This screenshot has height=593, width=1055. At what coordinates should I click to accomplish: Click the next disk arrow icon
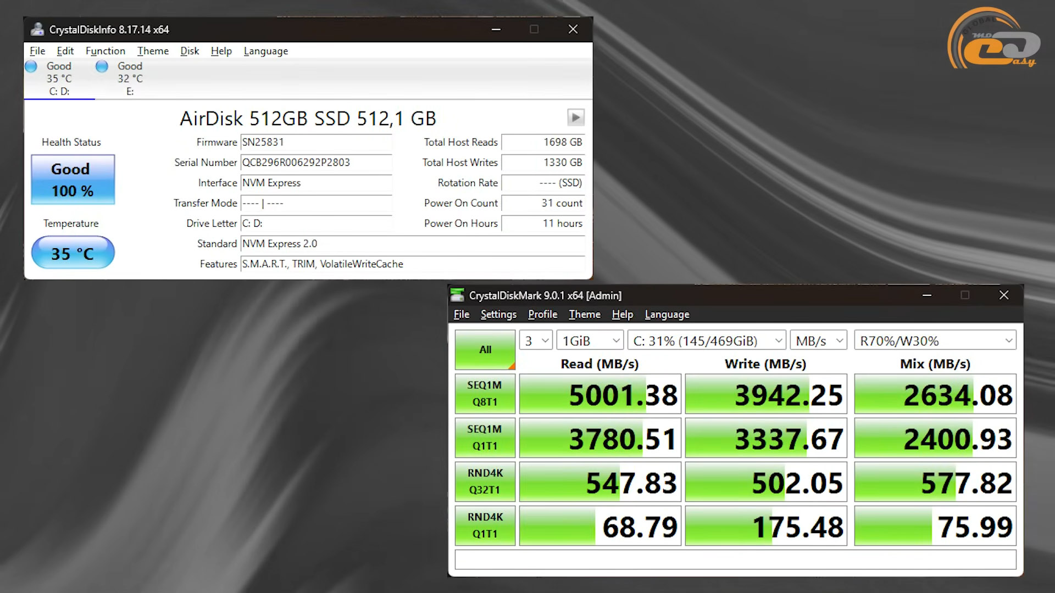pyautogui.click(x=575, y=117)
